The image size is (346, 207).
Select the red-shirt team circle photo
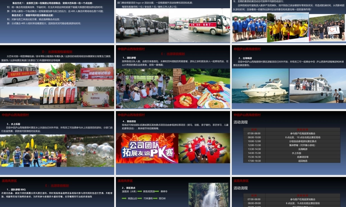click(204, 148)
